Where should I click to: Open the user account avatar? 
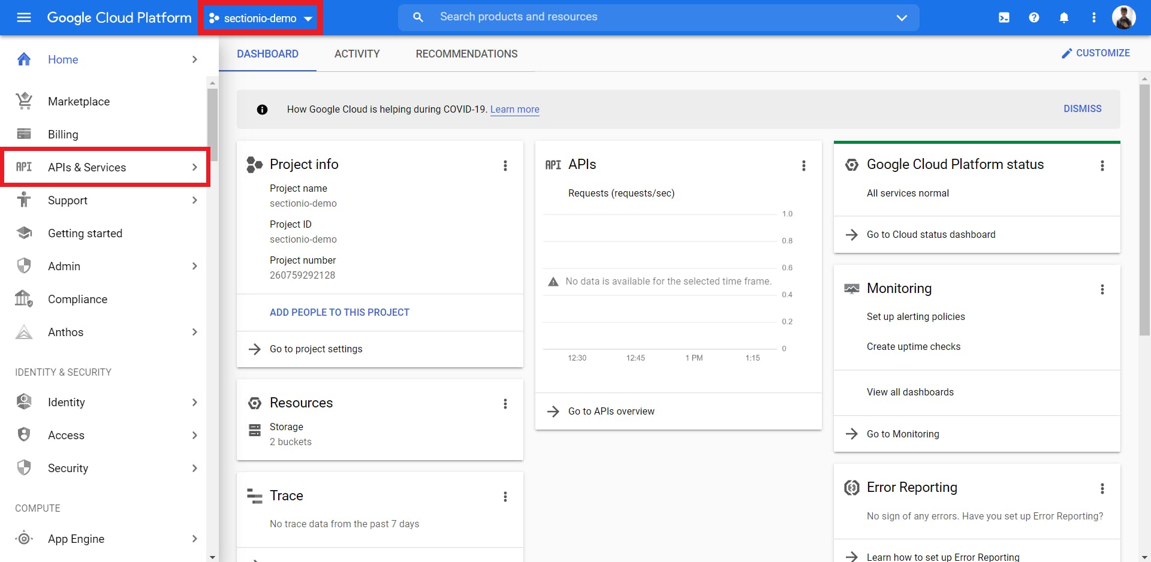[1124, 17]
